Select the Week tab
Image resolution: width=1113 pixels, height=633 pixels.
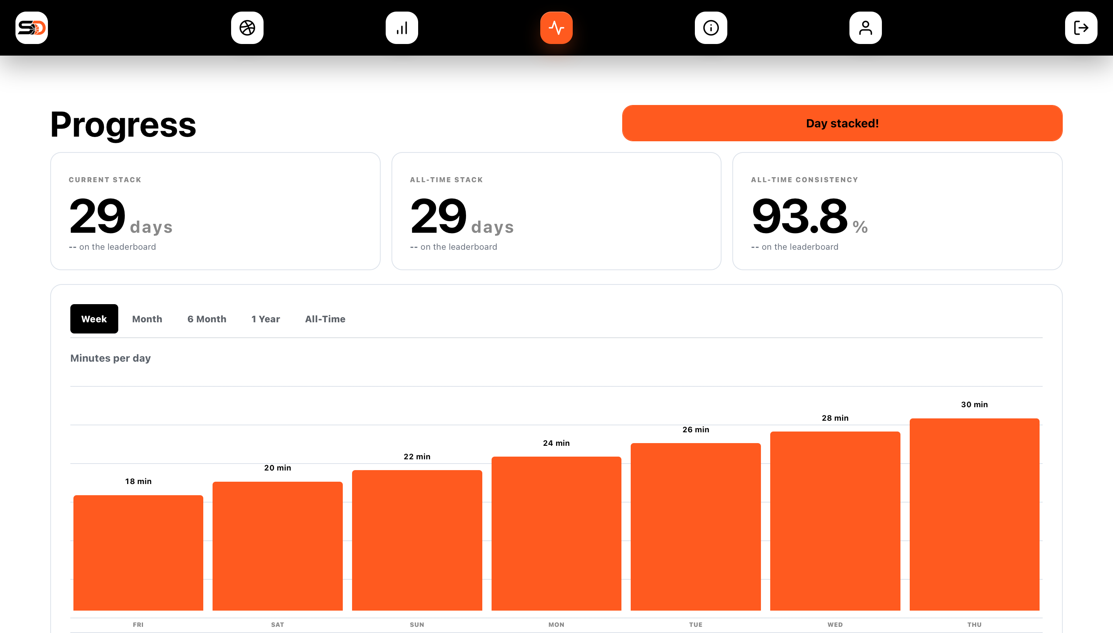[94, 319]
